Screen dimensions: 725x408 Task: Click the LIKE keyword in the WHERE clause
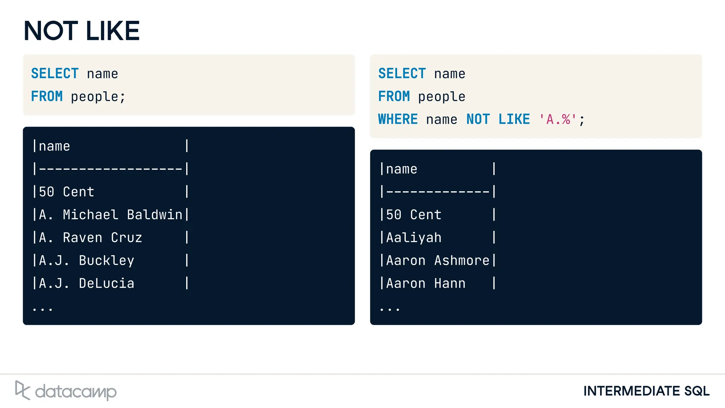(x=514, y=120)
